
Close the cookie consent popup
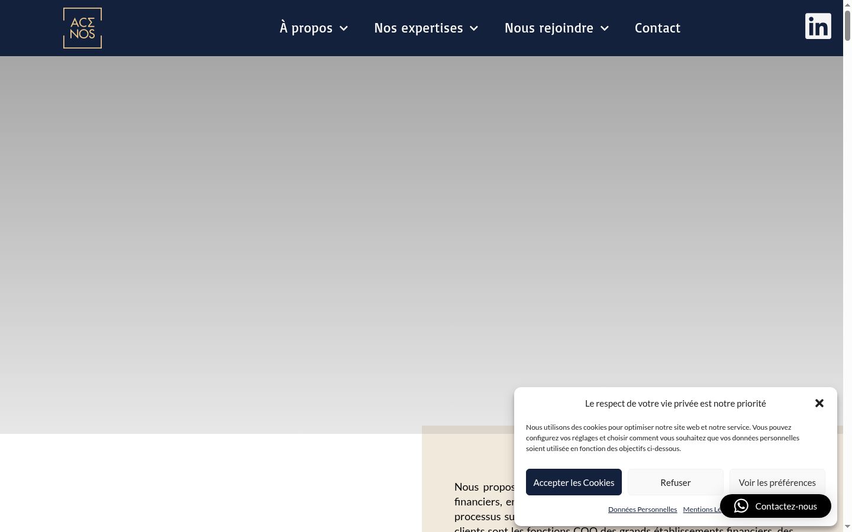[819, 403]
